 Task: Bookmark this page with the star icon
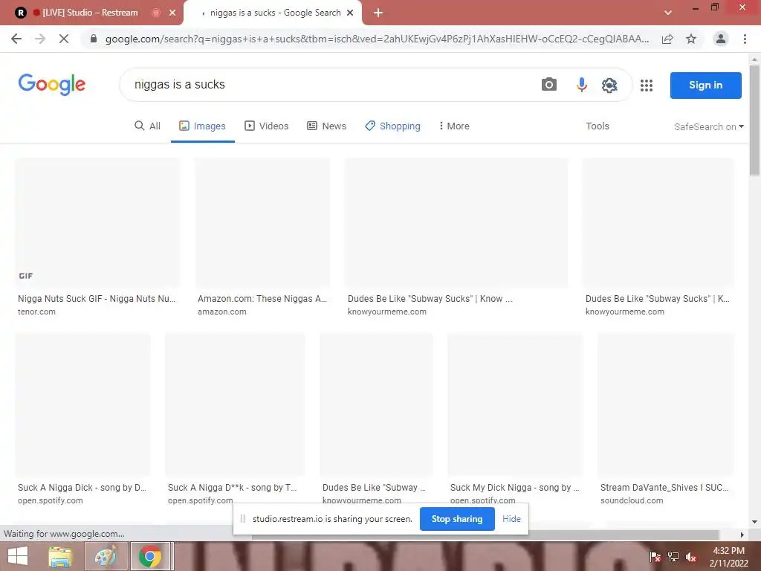point(691,39)
